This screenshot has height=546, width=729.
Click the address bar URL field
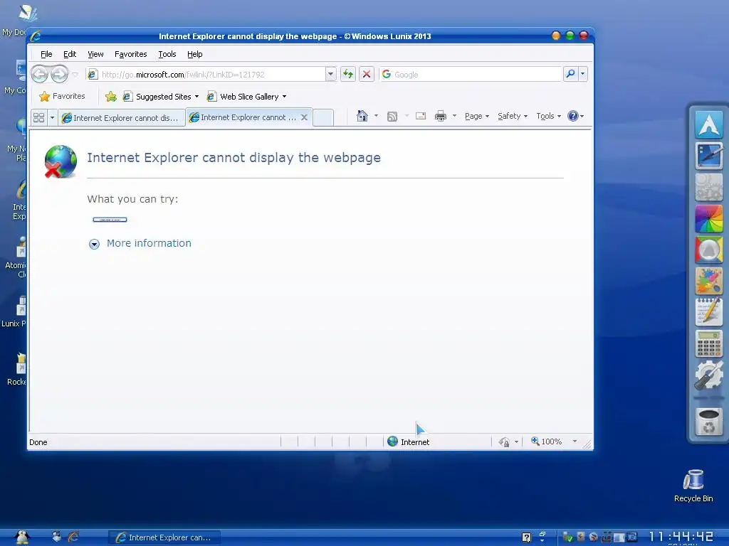pyautogui.click(x=206, y=74)
